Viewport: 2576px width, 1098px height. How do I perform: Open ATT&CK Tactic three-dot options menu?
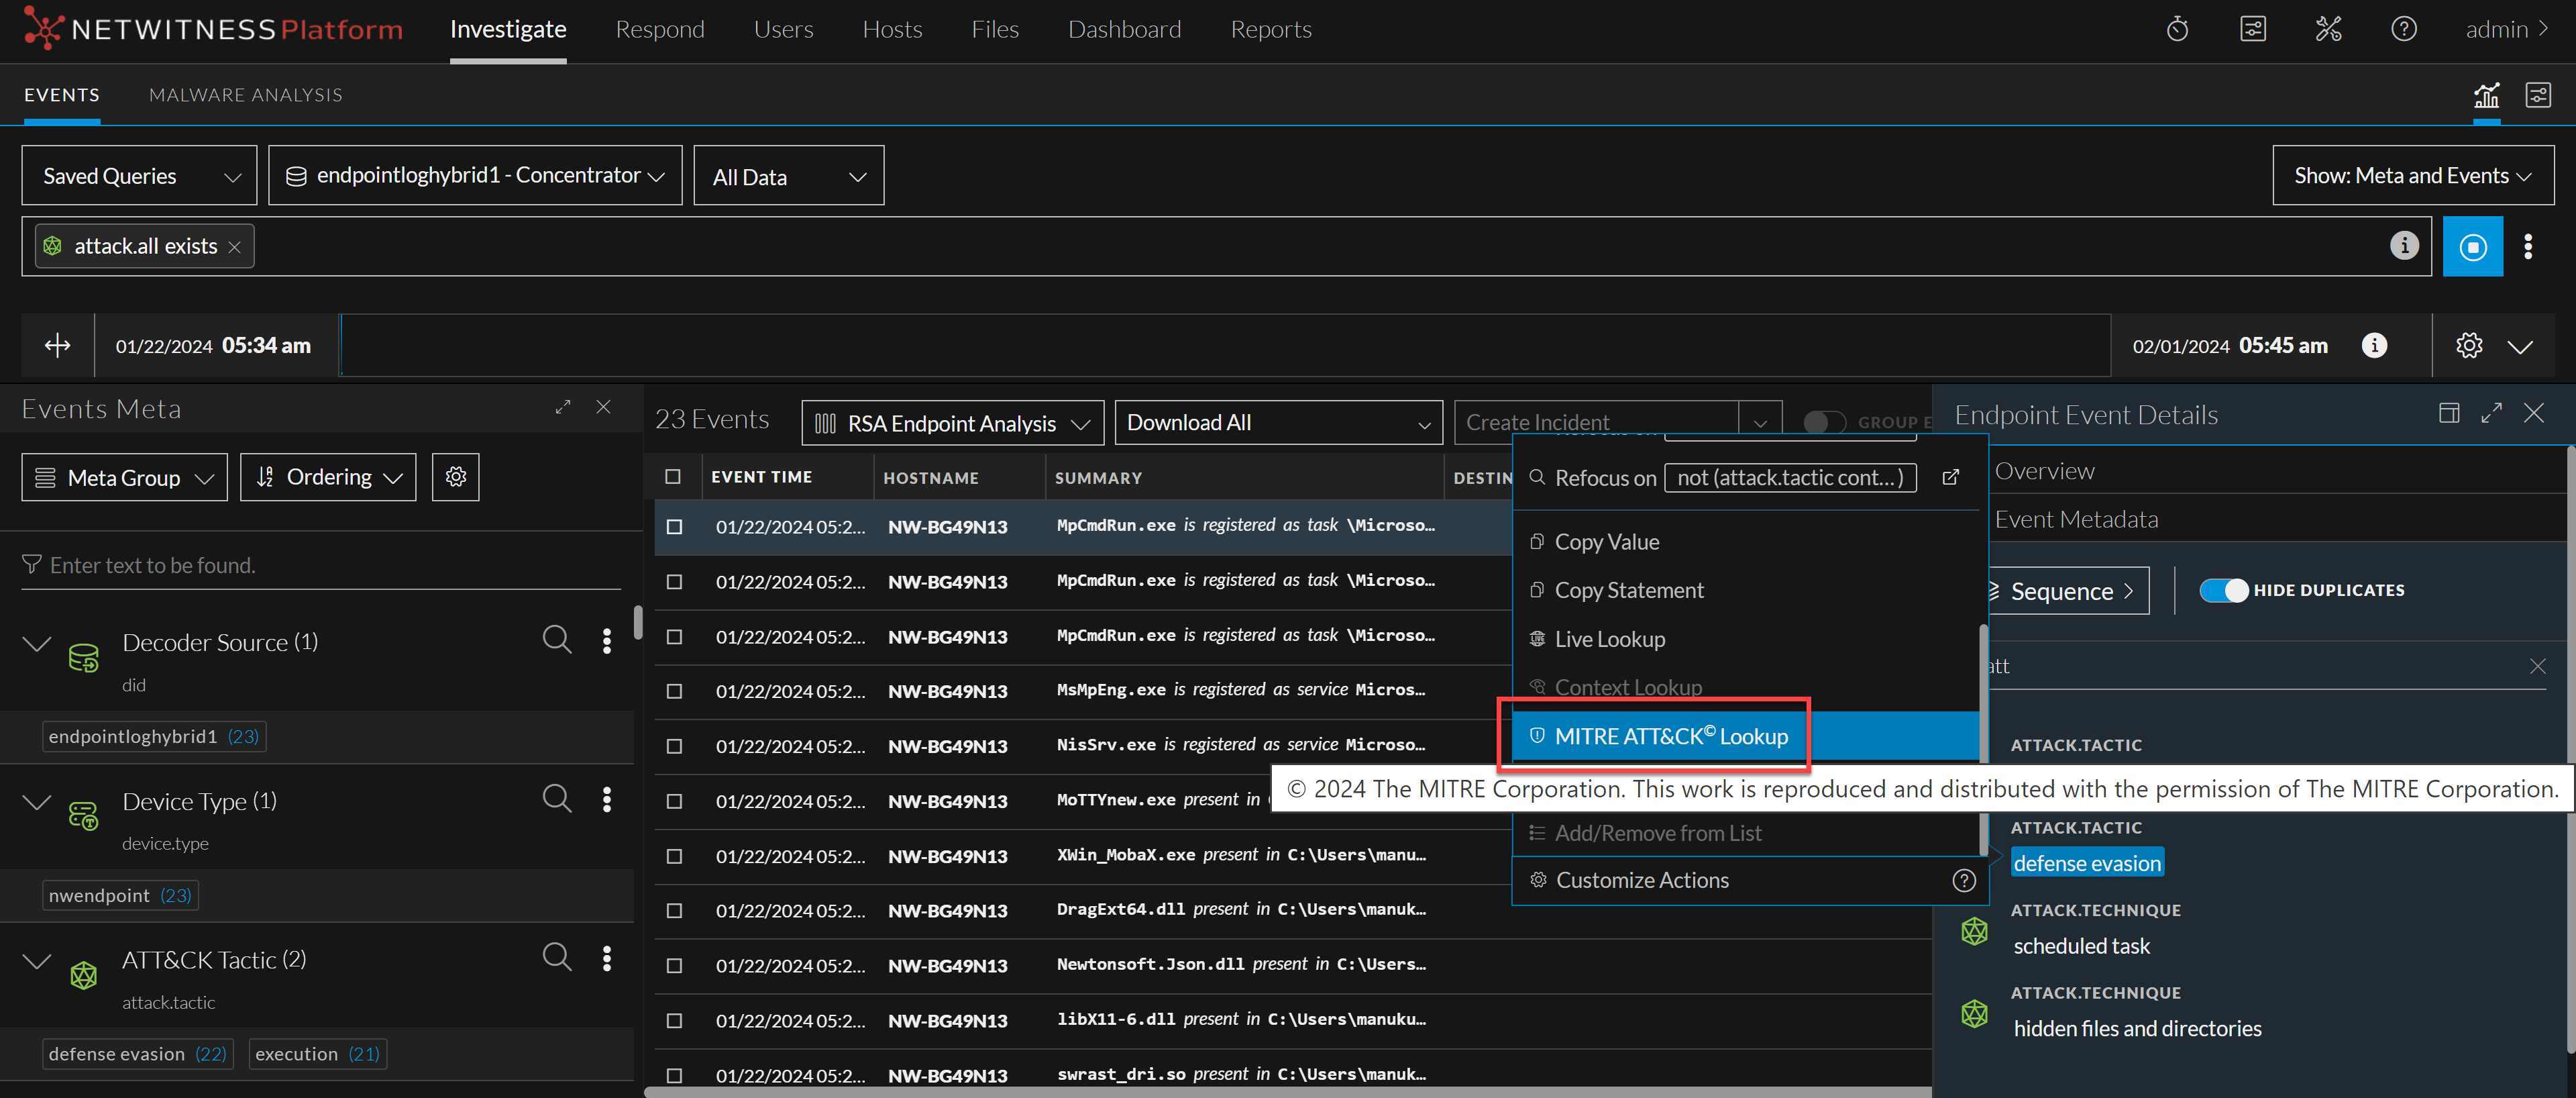tap(606, 958)
